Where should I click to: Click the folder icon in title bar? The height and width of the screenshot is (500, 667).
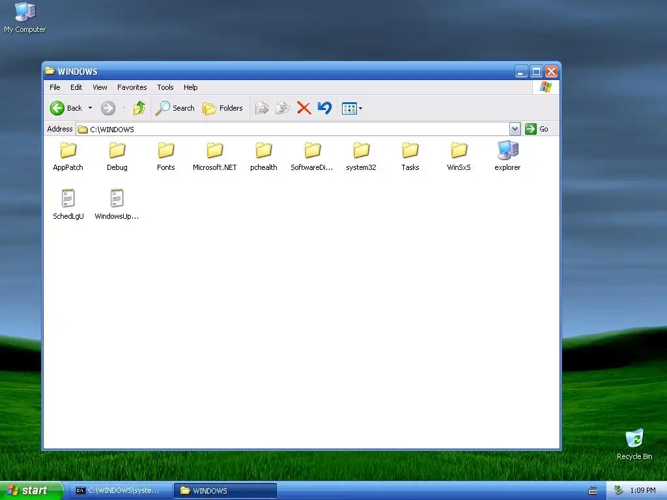pyautogui.click(x=50, y=71)
